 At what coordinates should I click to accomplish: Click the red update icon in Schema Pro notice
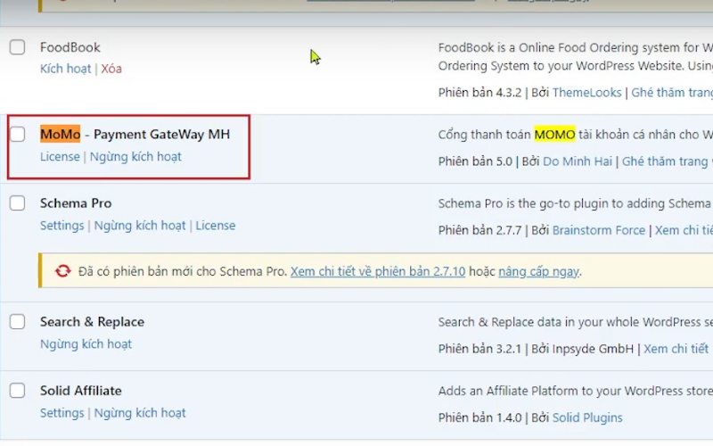tap(63, 271)
